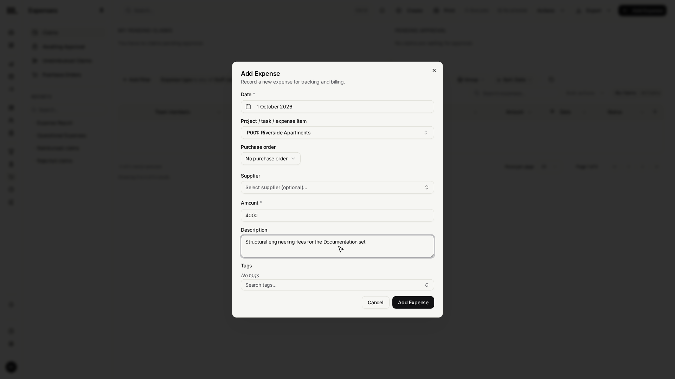The height and width of the screenshot is (379, 675).
Task: Click the Tags label
Action: (246, 266)
